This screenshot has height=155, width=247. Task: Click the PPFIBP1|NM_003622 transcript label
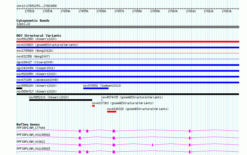click(31, 142)
